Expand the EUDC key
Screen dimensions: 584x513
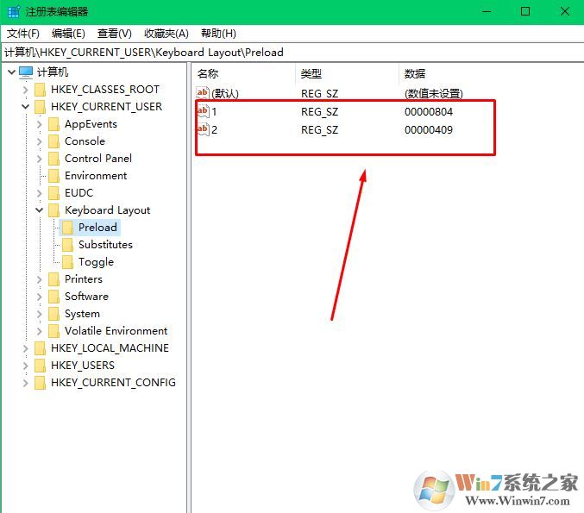(x=40, y=193)
